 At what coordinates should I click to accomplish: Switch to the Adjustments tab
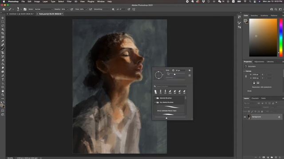pyautogui.click(x=259, y=62)
